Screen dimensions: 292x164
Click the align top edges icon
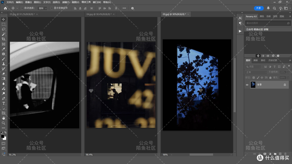point(100,8)
